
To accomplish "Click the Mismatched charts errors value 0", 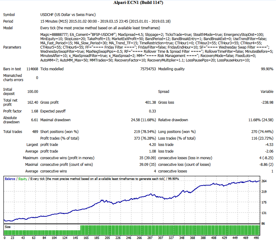I will click(37, 78).
